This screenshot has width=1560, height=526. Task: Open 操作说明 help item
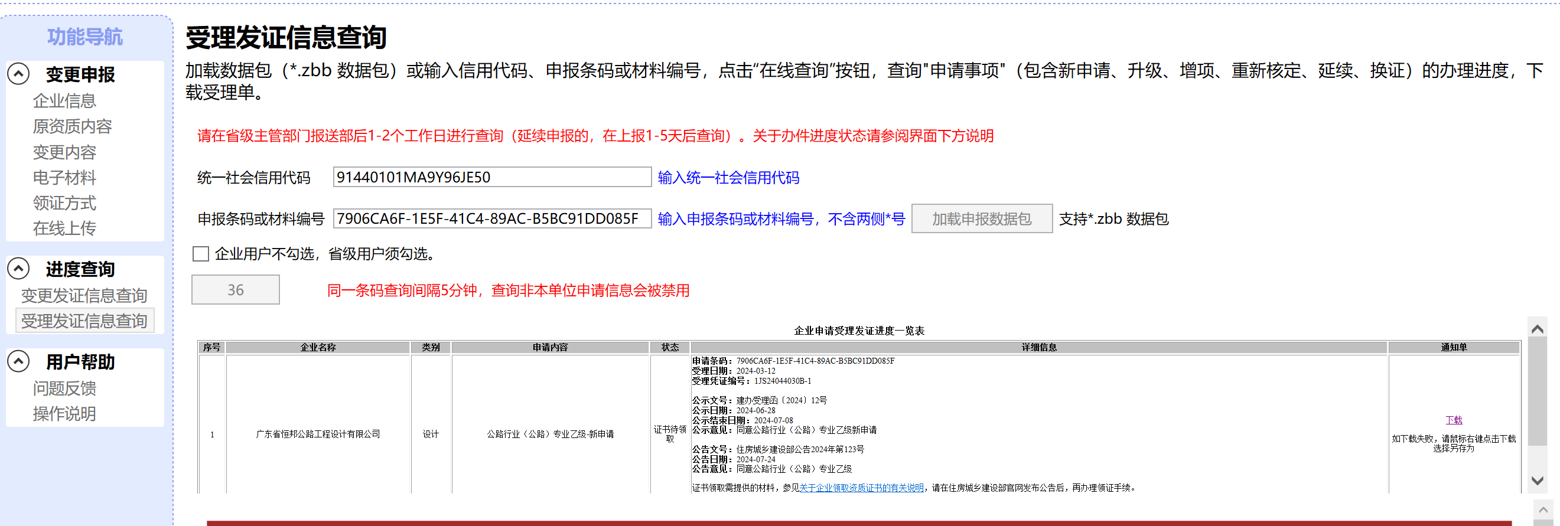[x=64, y=413]
